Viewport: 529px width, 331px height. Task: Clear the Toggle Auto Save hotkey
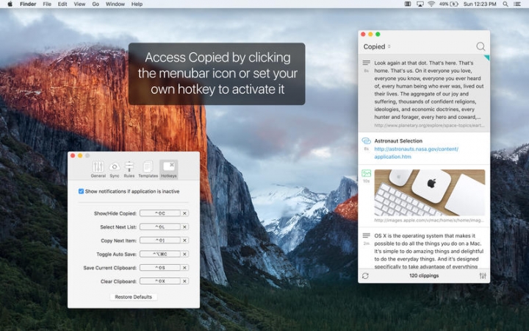184,254
